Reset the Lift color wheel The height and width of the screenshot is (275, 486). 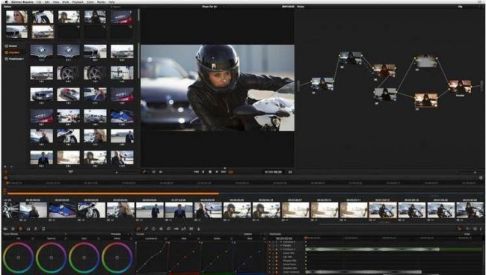32,239
